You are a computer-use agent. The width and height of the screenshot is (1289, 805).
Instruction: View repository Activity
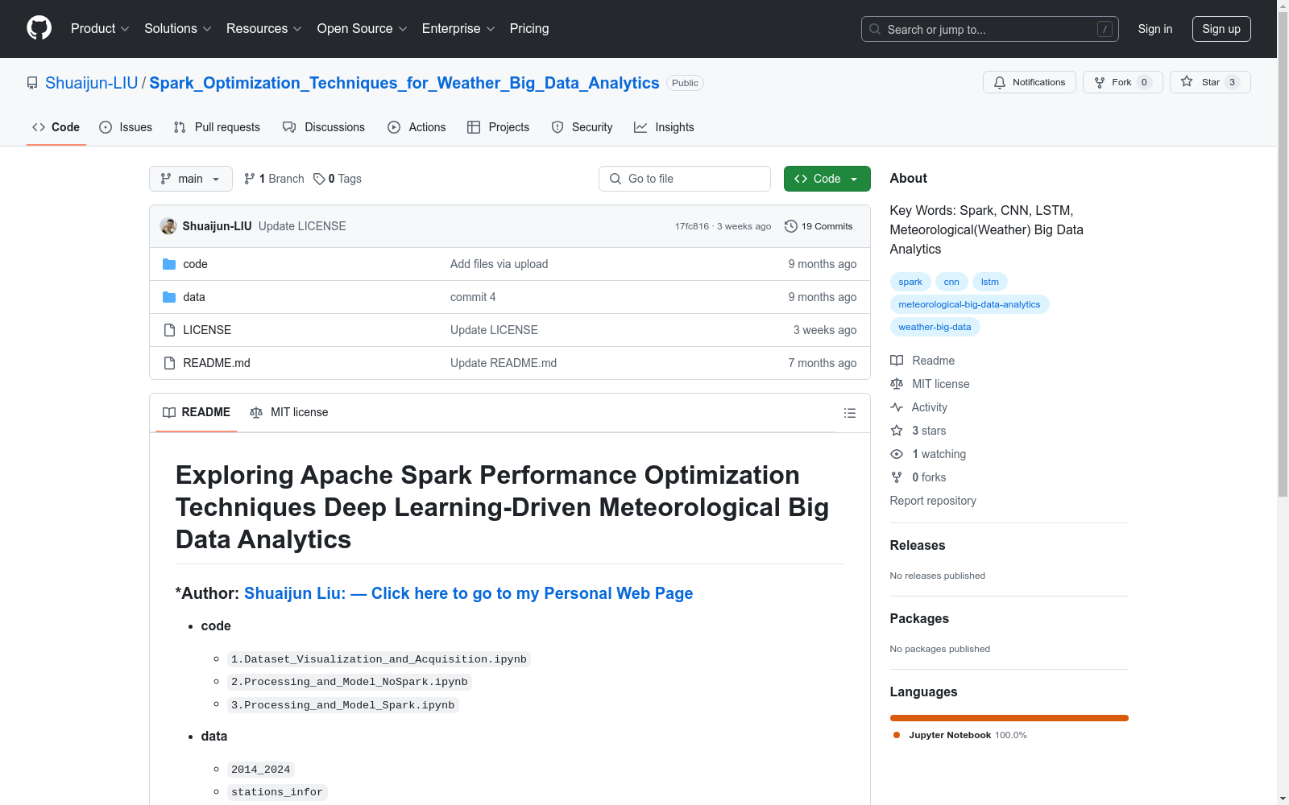point(918,407)
